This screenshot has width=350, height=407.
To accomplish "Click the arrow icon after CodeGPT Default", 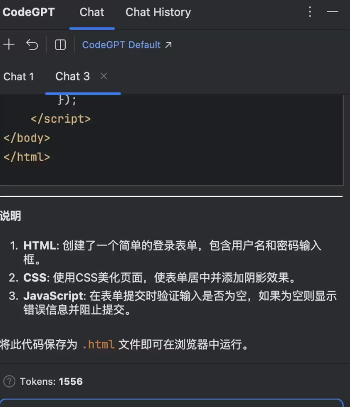I will click(x=168, y=45).
